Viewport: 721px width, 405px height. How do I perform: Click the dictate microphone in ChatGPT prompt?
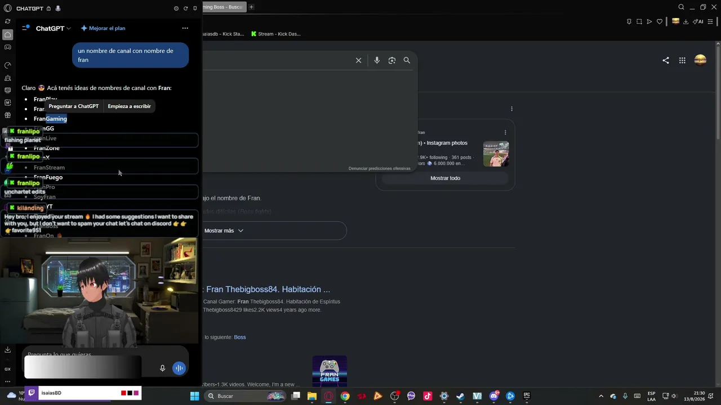click(162, 368)
